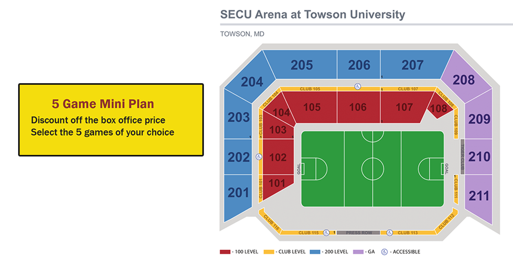Click the accessible icon next to Club 115
This screenshot has height=269, width=513.
pyautogui.click(x=326, y=232)
